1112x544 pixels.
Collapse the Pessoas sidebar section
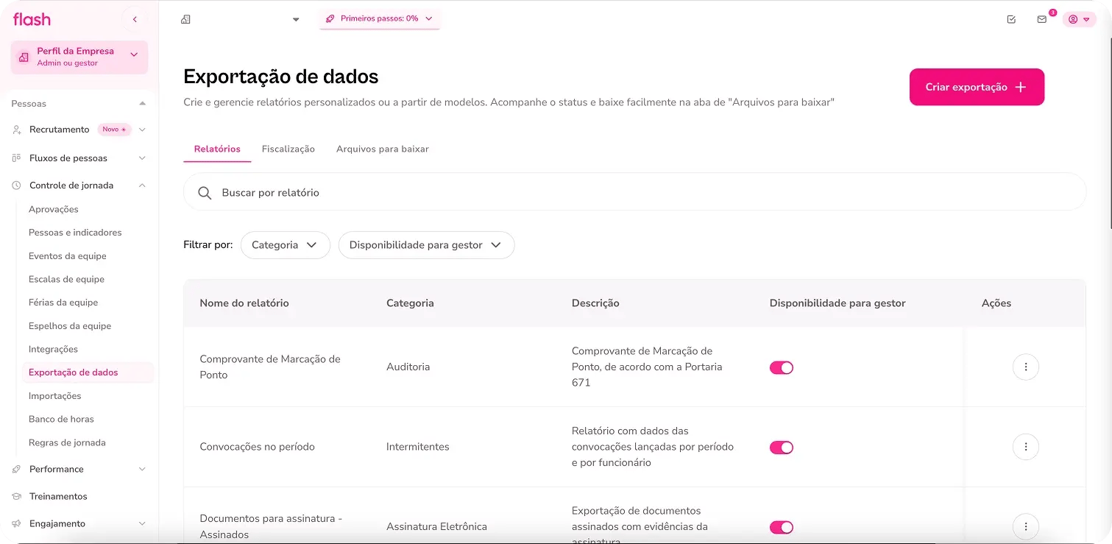tap(143, 103)
